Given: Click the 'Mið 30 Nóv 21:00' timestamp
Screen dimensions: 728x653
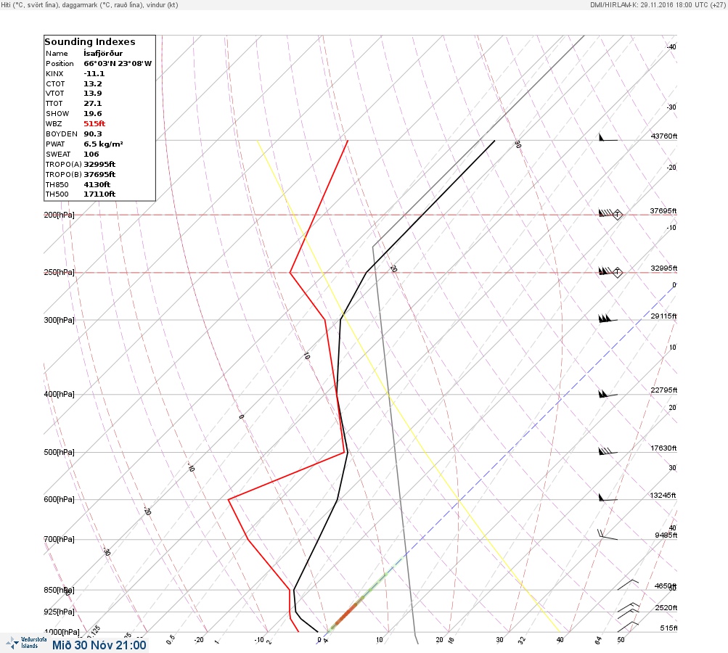Looking at the screenshot, I should coord(99,645).
